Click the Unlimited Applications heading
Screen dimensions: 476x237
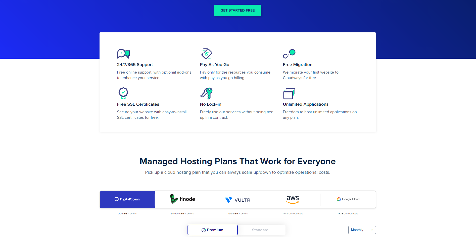[x=306, y=104]
